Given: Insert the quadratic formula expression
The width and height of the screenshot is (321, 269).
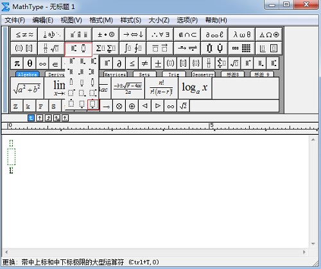Looking at the screenshot, I should point(128,88).
